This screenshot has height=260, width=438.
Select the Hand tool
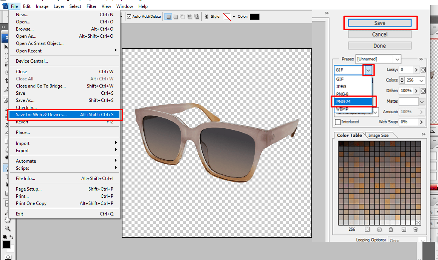click(x=7, y=220)
